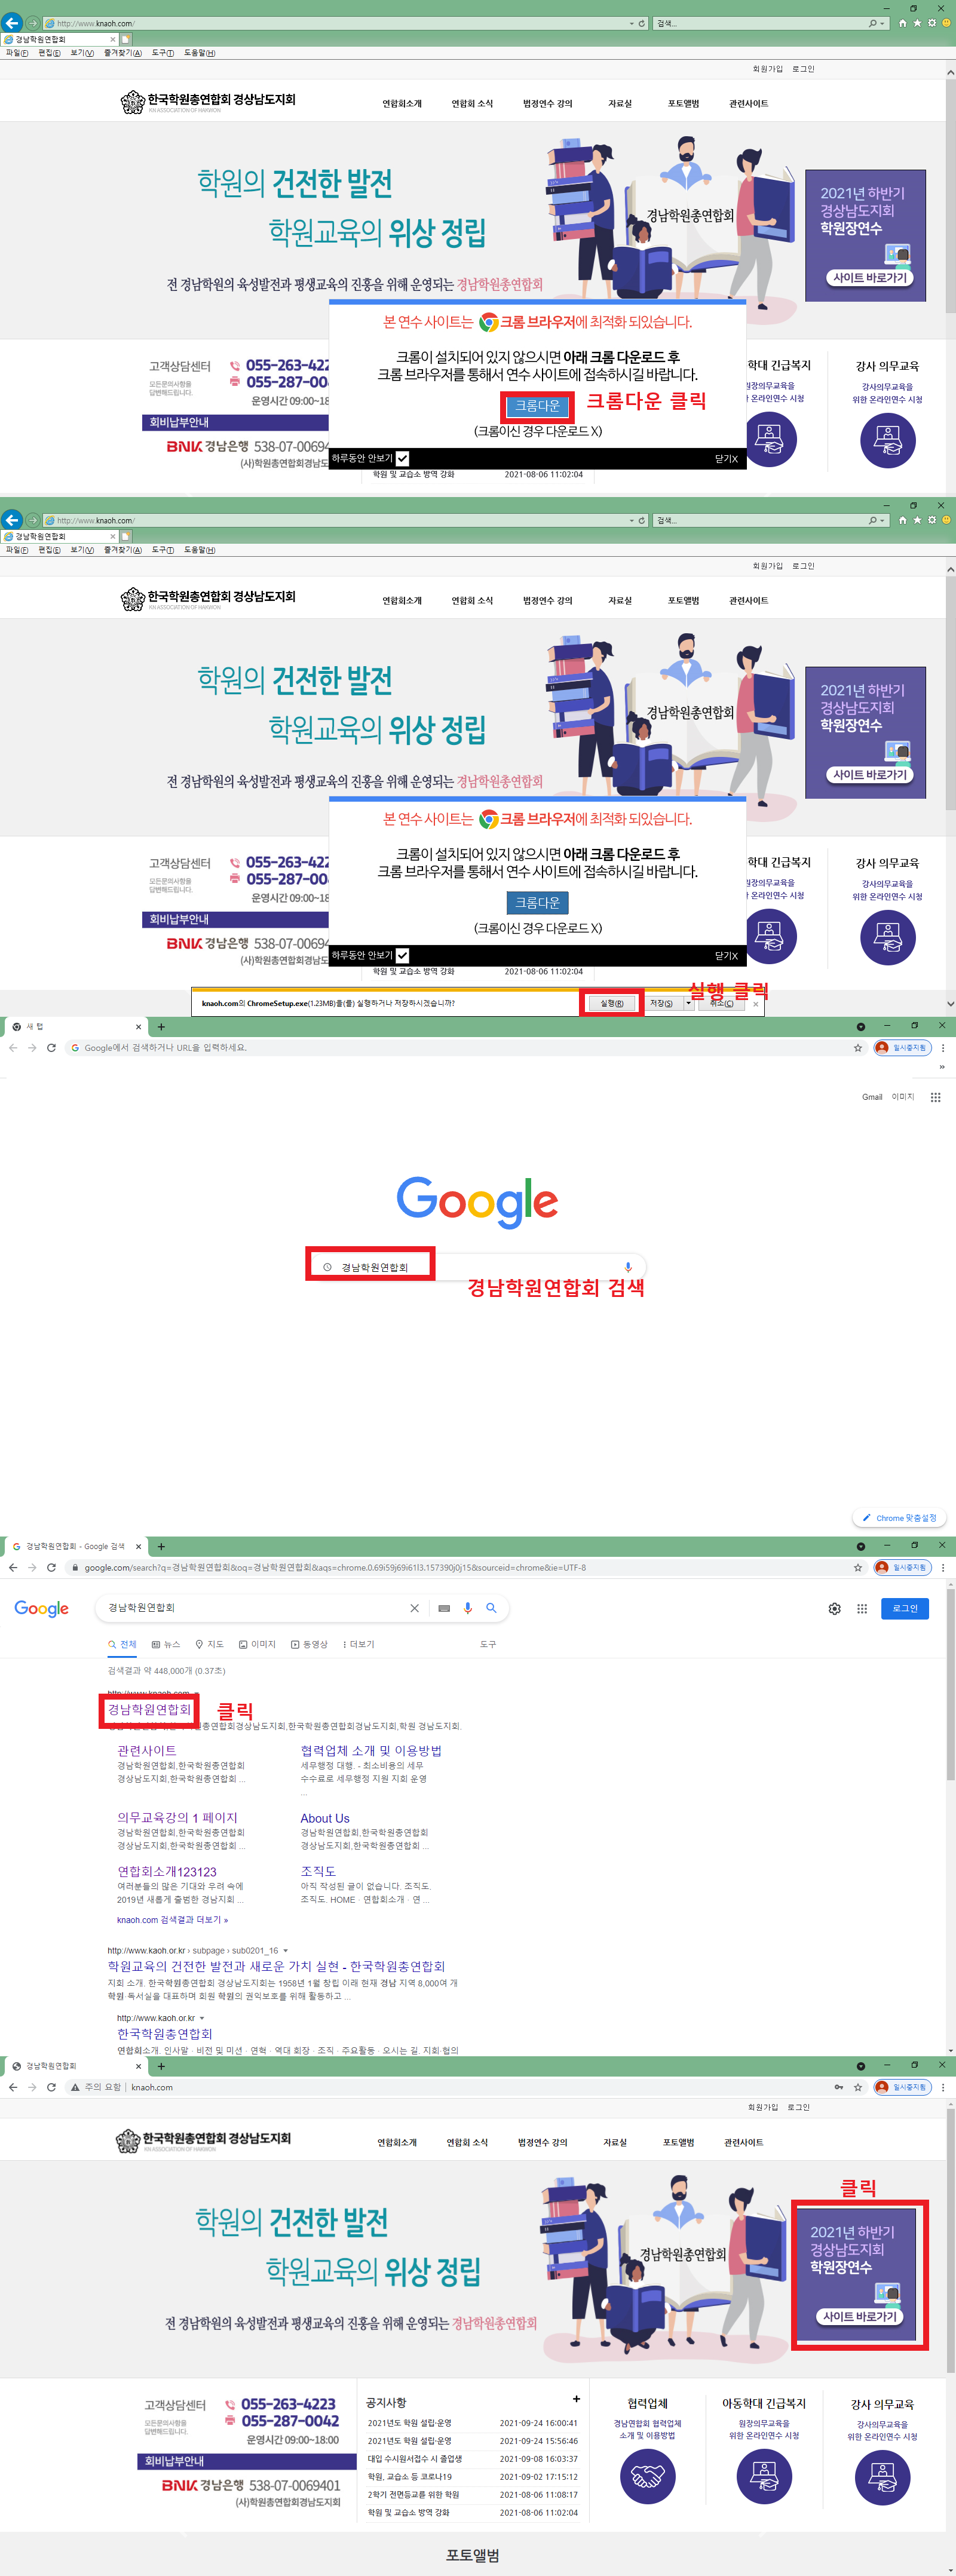Open '파일(F)' menu in IE window without download bar
This screenshot has width=956, height=2576.
(17, 53)
